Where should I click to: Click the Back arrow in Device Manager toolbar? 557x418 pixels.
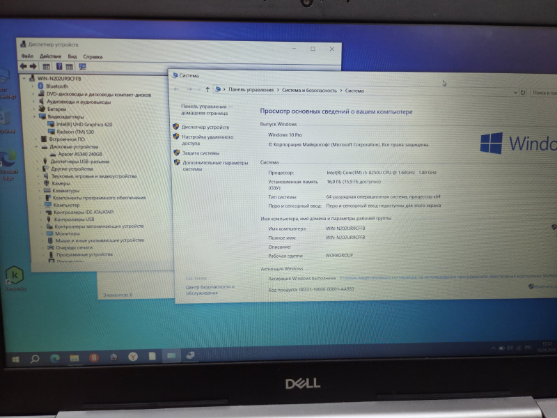24,67
